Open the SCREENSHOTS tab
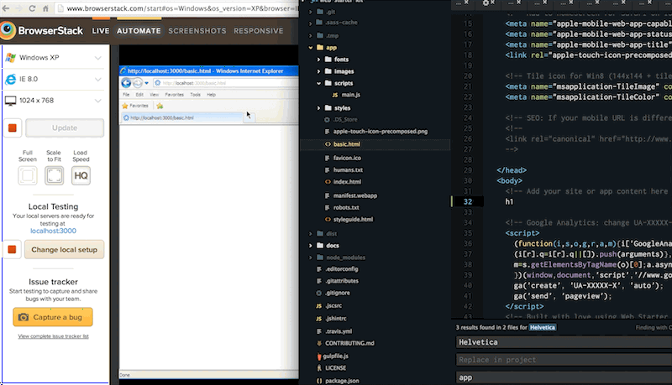This screenshot has height=385, width=672. (x=197, y=31)
